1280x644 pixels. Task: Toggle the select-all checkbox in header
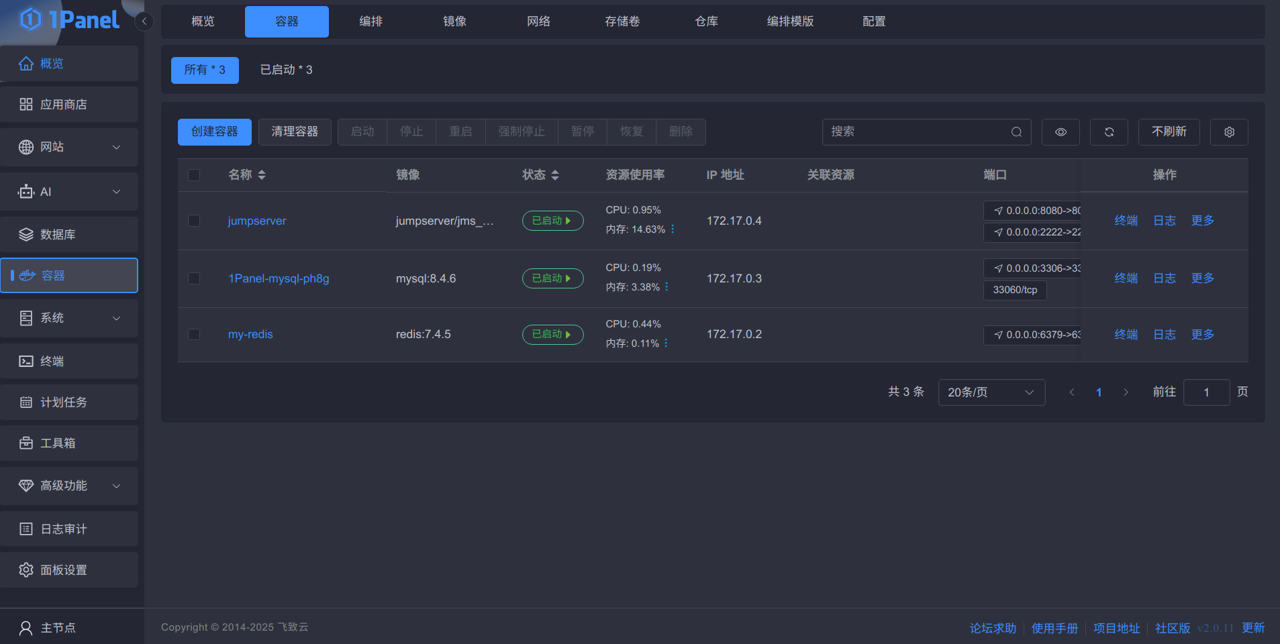194,175
